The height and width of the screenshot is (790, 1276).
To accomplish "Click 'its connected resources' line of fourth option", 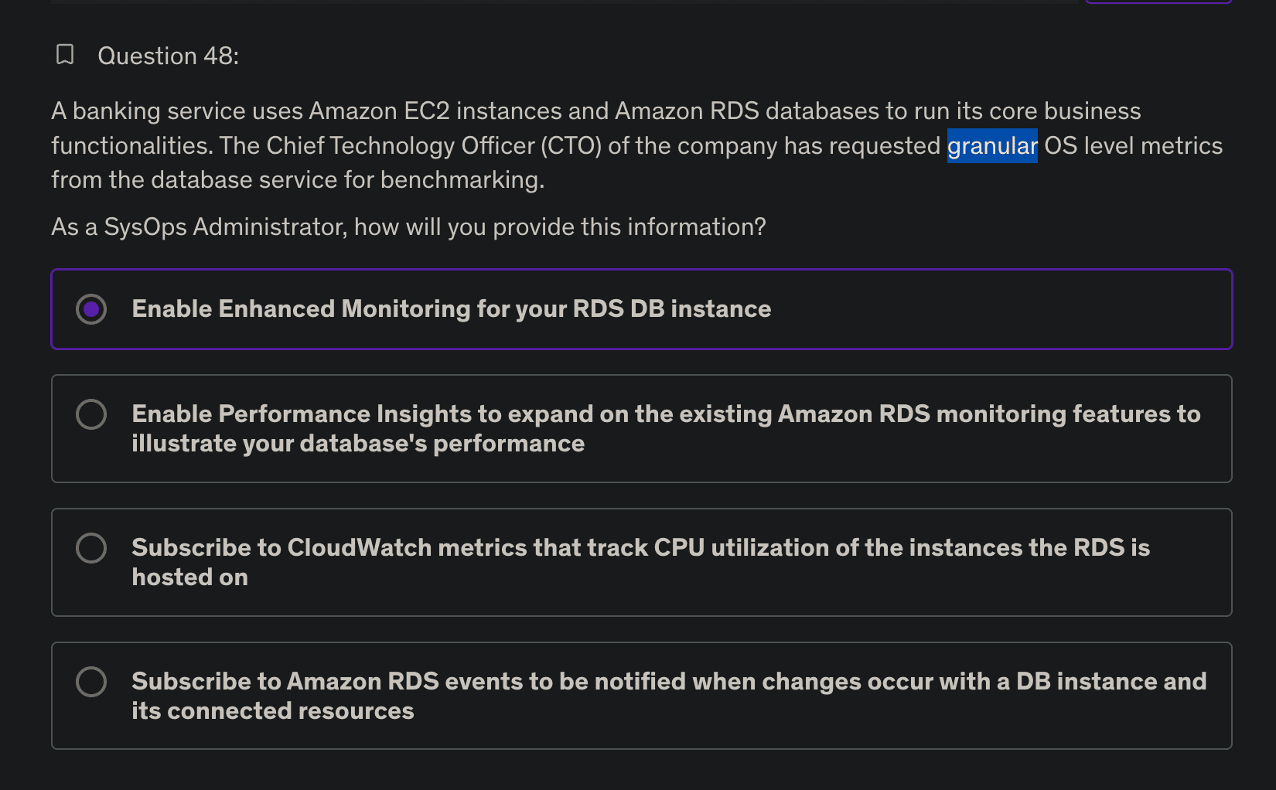I will [x=272, y=711].
